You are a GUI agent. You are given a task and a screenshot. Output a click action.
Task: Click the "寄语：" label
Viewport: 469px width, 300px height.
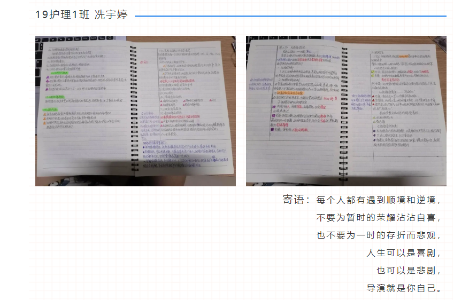tap(296, 200)
